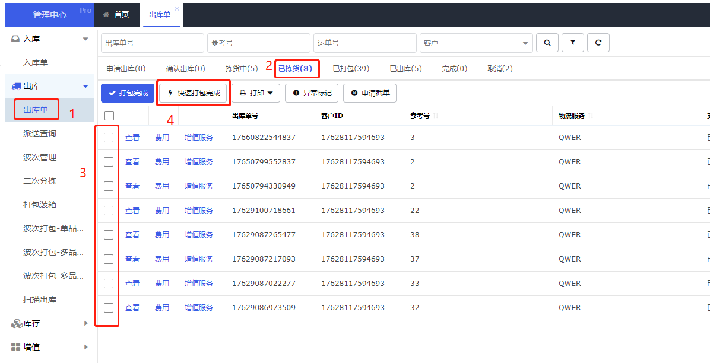The height and width of the screenshot is (363, 710).
Task: Check the row for order 17629087265477
Action: coord(109,235)
